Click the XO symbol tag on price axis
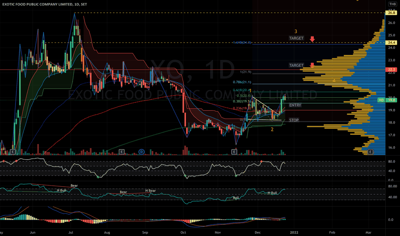 tap(381, 100)
